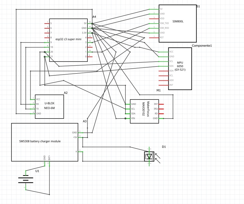Click the A3 reference label
Viewport: 244px width, 204px height.
pyautogui.click(x=84, y=121)
